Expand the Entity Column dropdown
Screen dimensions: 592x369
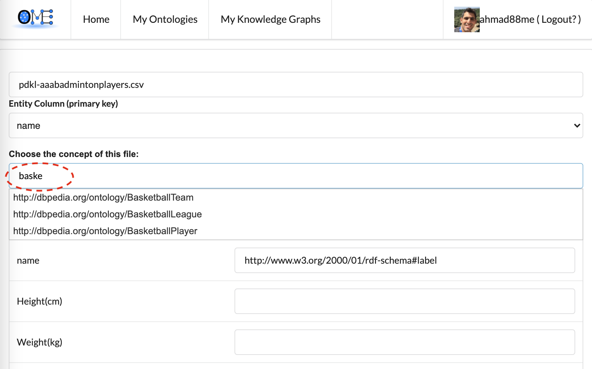[296, 125]
